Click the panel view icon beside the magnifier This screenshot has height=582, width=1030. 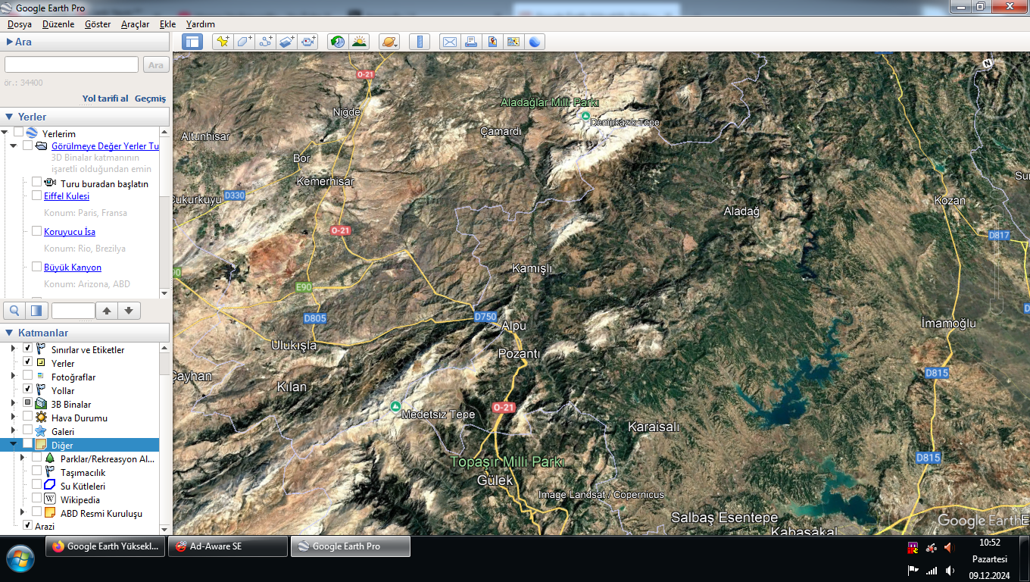click(x=36, y=311)
